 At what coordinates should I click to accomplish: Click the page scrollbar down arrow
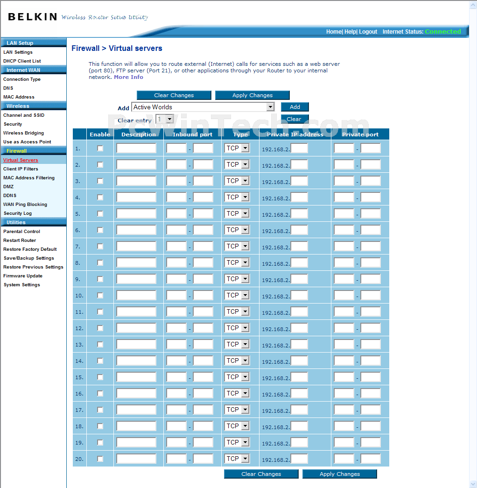[x=473, y=484]
